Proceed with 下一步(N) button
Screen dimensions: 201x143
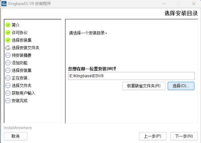[x=184, y=136]
